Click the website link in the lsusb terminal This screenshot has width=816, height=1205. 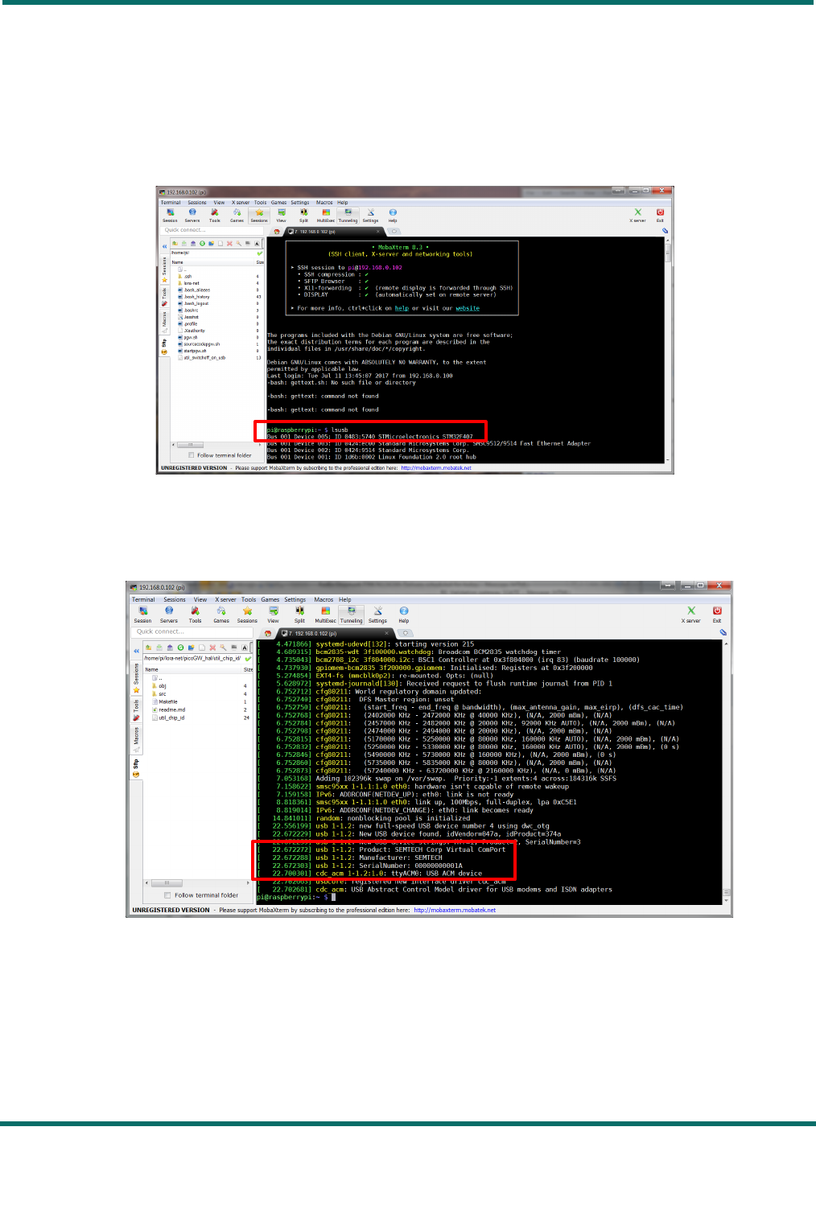coord(468,308)
